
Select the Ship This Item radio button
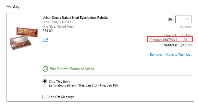click(x=45, y=81)
